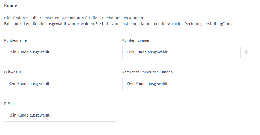Click the sentence starting 'Falls noch kein Kunde'

(x=119, y=24)
